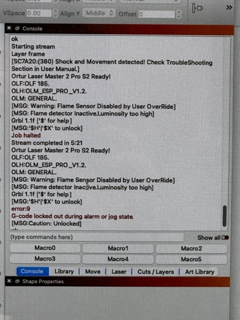Close the Console panel
This screenshot has width=240, height=320.
[9, 28]
